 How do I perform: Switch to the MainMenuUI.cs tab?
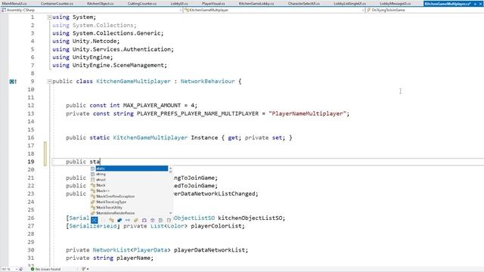tap(14, 3)
